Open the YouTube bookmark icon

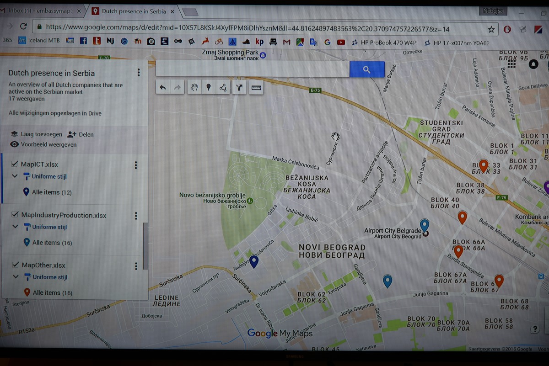[341, 42]
